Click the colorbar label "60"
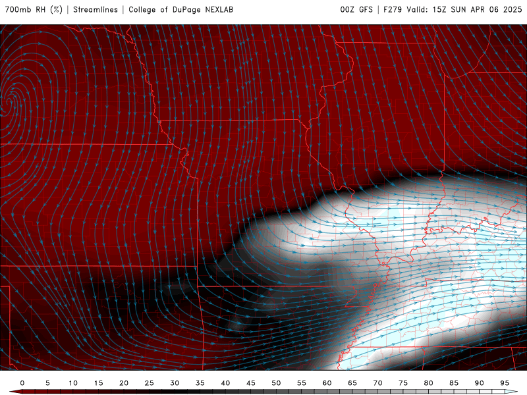 click(x=327, y=383)
